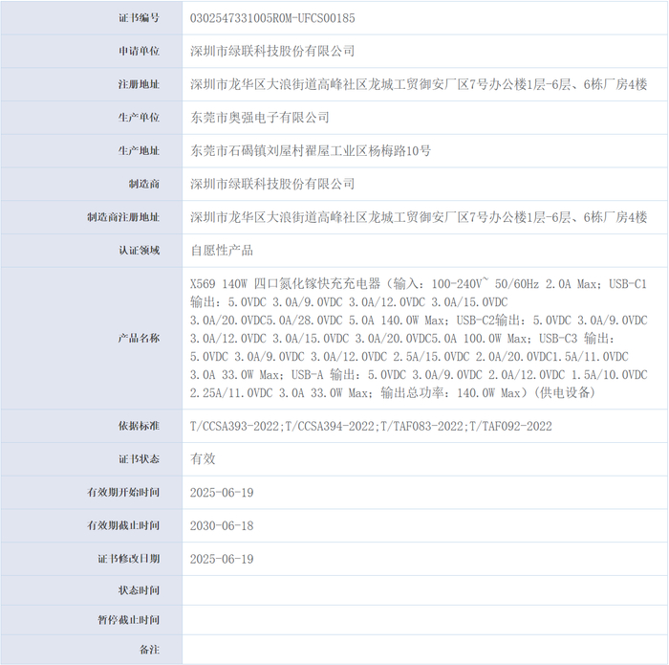Click the expiry date 2030-06-18
This screenshot has height=665, width=669.
(222, 525)
